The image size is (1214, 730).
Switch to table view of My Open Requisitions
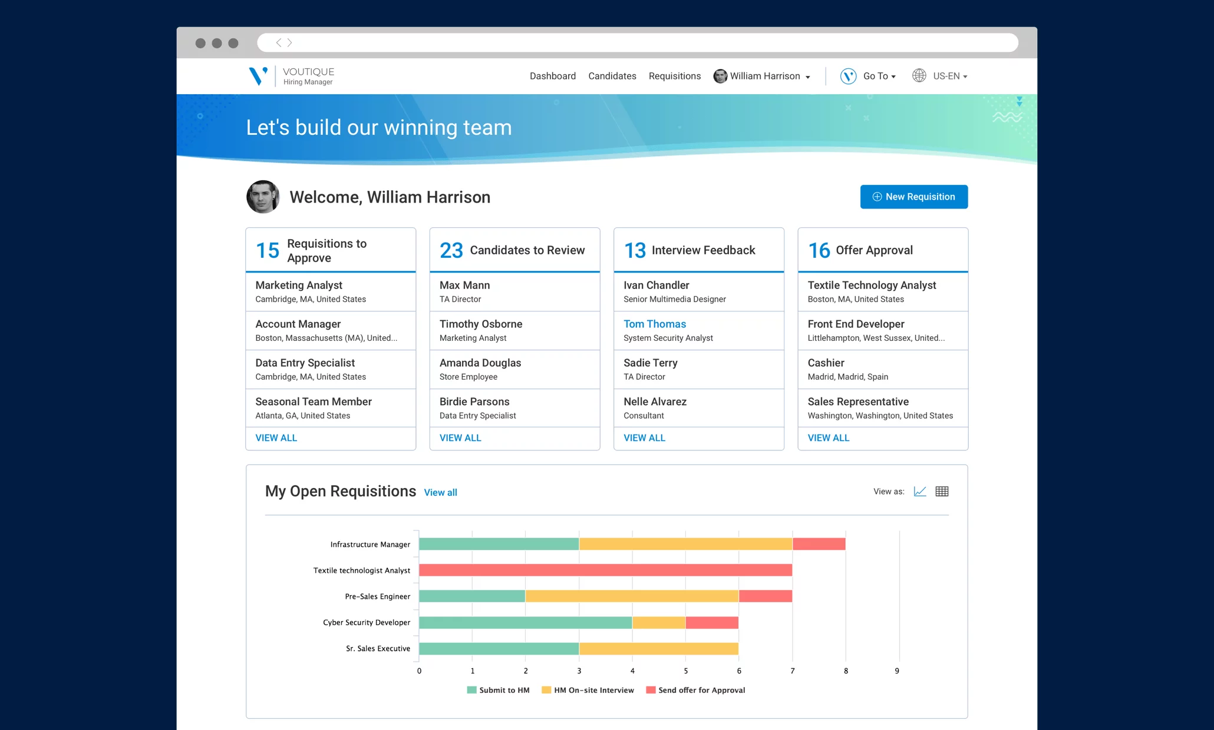coord(942,491)
